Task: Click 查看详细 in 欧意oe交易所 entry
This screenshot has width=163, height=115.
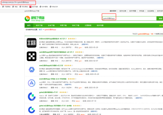Action: pyautogui.click(x=85, y=44)
